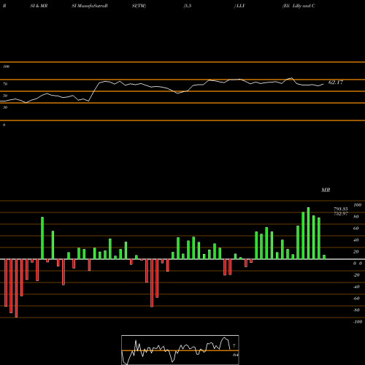Click the 30 level label on RSI axis
This screenshot has width=365, height=365.
tap(5, 107)
